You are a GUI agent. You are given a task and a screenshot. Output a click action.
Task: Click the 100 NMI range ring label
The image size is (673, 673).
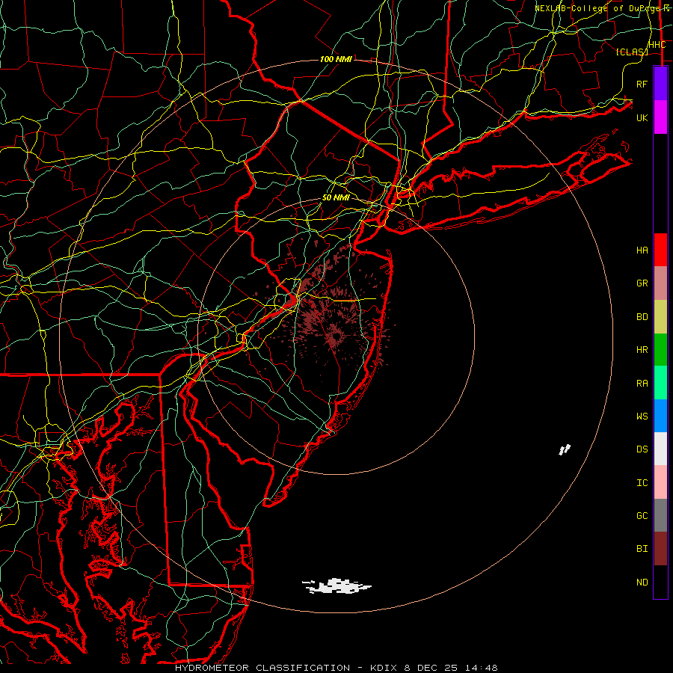336,59
